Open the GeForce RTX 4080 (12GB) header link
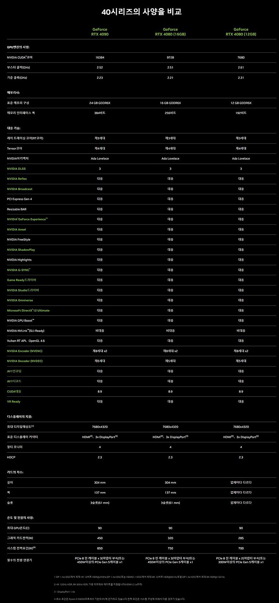Screen dimensions: 279x603 click(x=241, y=32)
